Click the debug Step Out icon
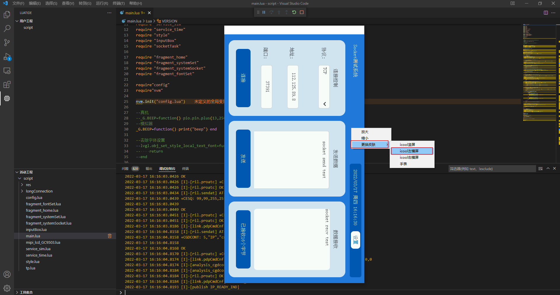 [286, 12]
